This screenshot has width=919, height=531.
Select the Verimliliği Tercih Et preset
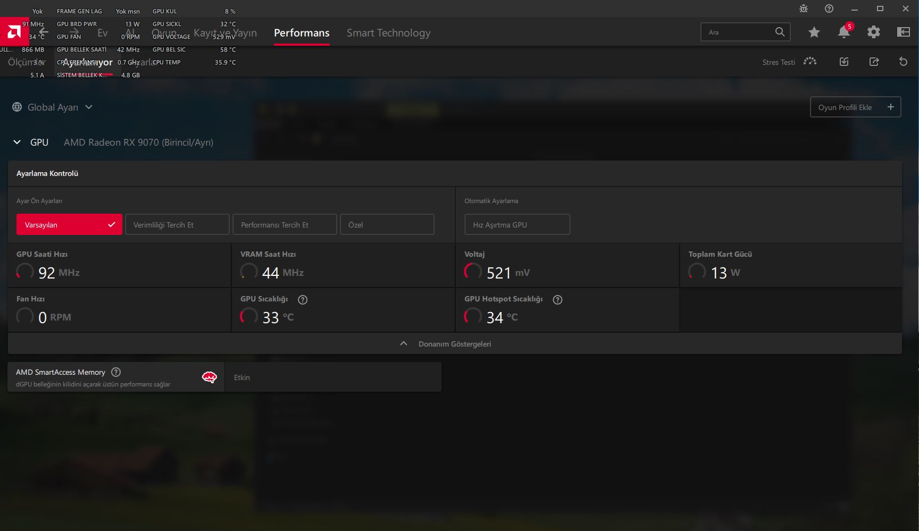pyautogui.click(x=177, y=224)
